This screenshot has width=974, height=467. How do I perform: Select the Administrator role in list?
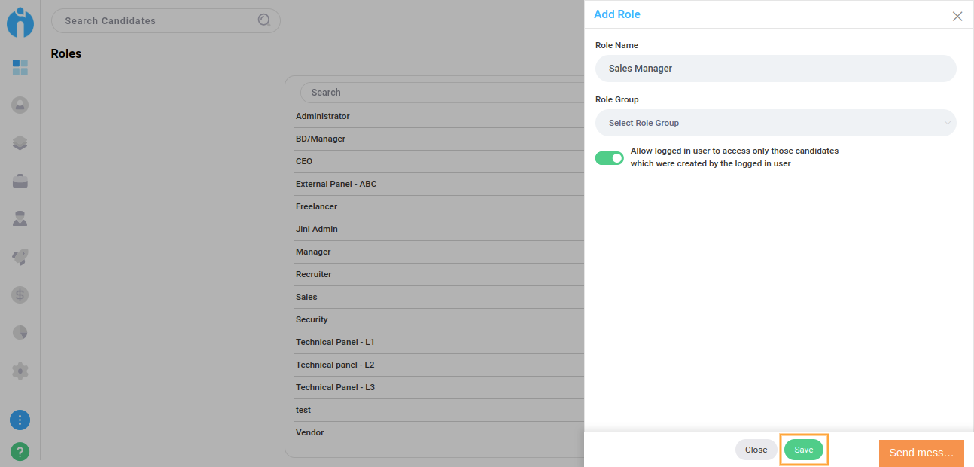tap(323, 116)
